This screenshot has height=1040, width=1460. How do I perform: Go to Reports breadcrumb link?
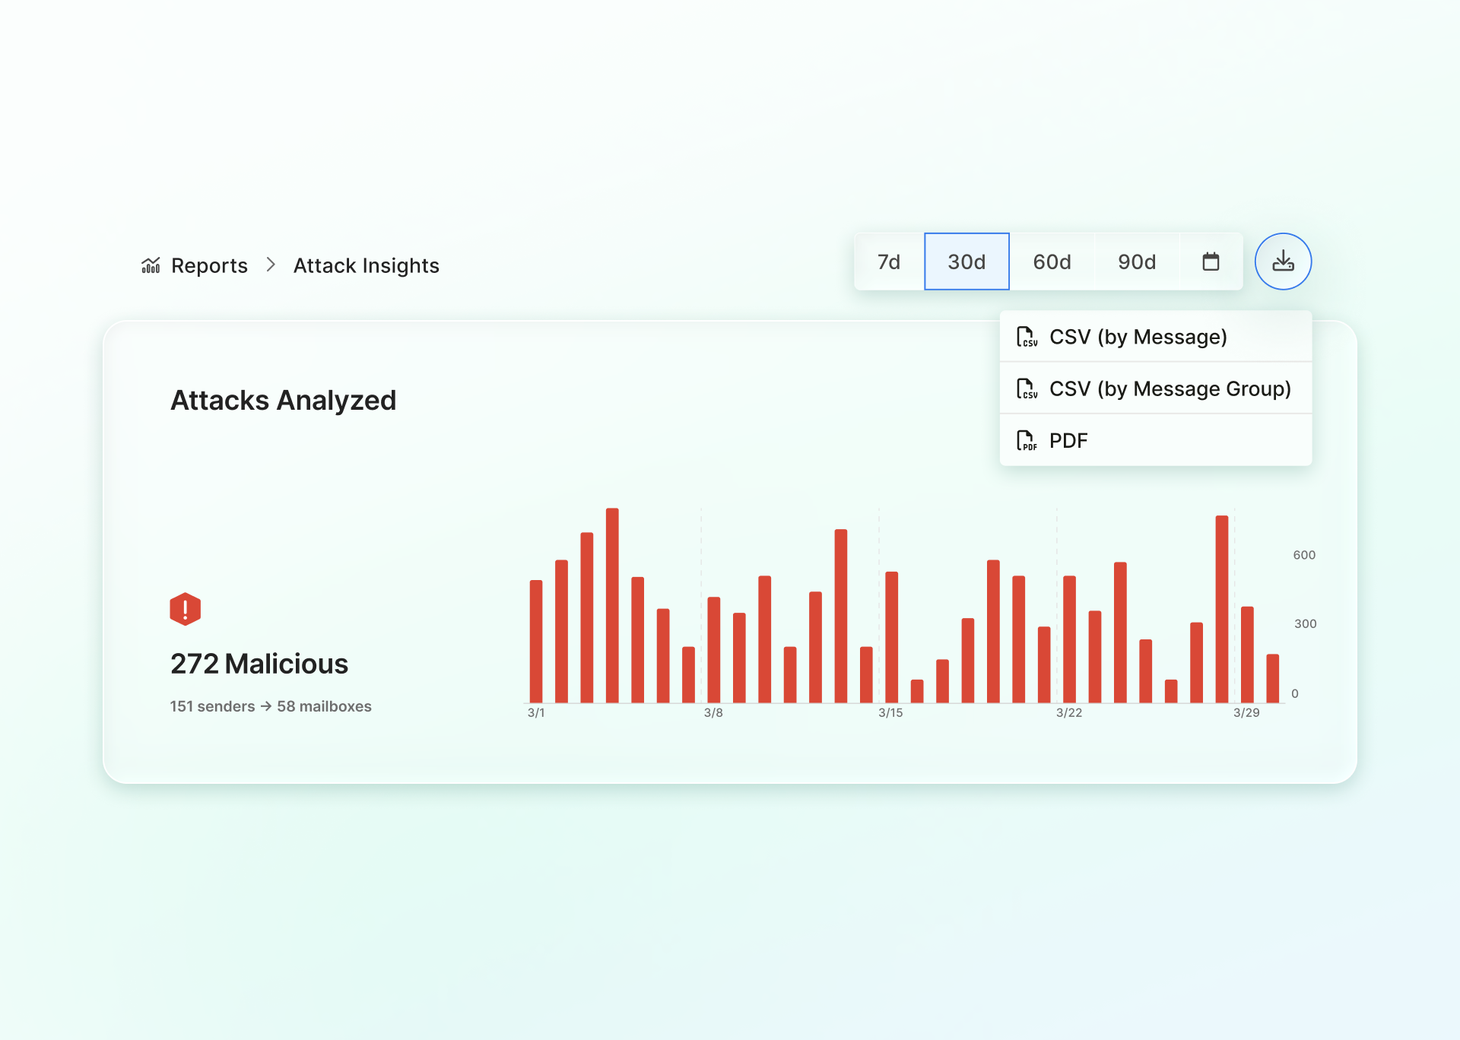[x=209, y=265]
